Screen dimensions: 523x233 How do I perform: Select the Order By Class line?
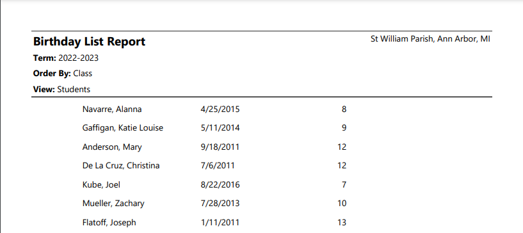point(63,74)
